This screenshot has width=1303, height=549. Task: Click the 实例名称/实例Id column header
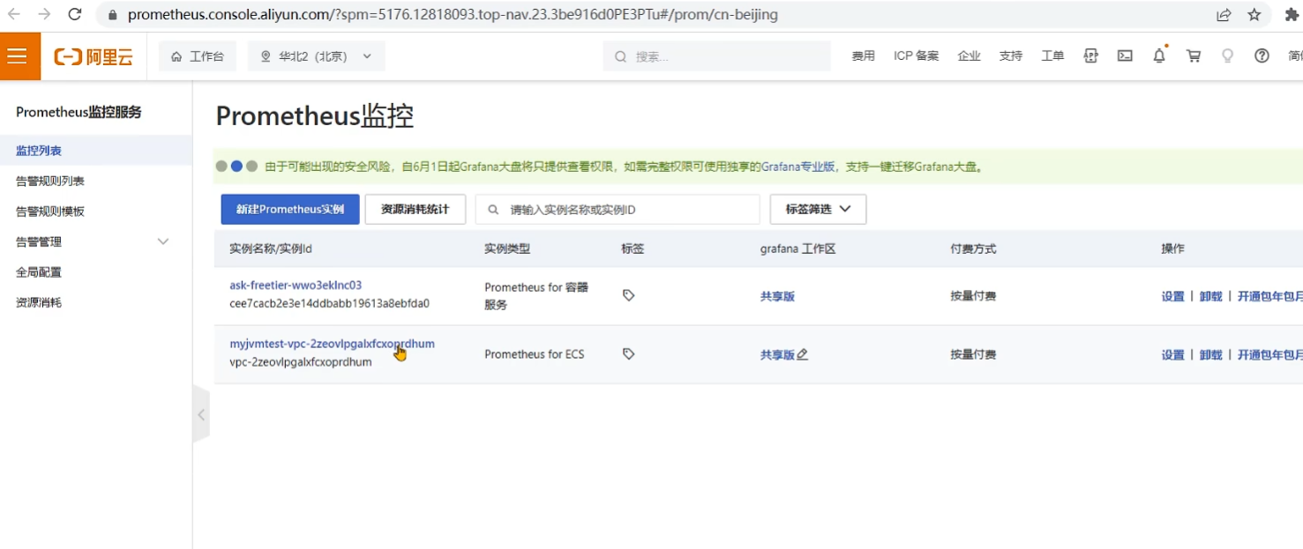(x=271, y=249)
